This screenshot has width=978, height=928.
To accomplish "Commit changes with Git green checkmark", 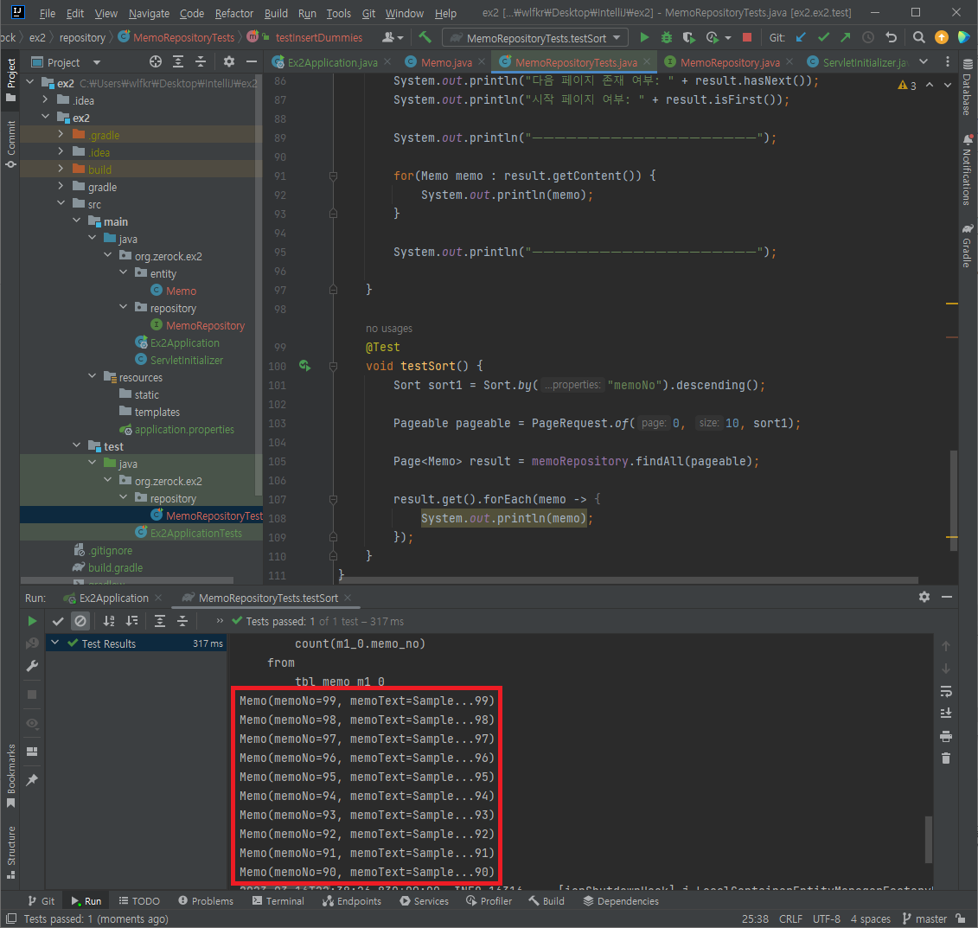I will click(x=823, y=37).
